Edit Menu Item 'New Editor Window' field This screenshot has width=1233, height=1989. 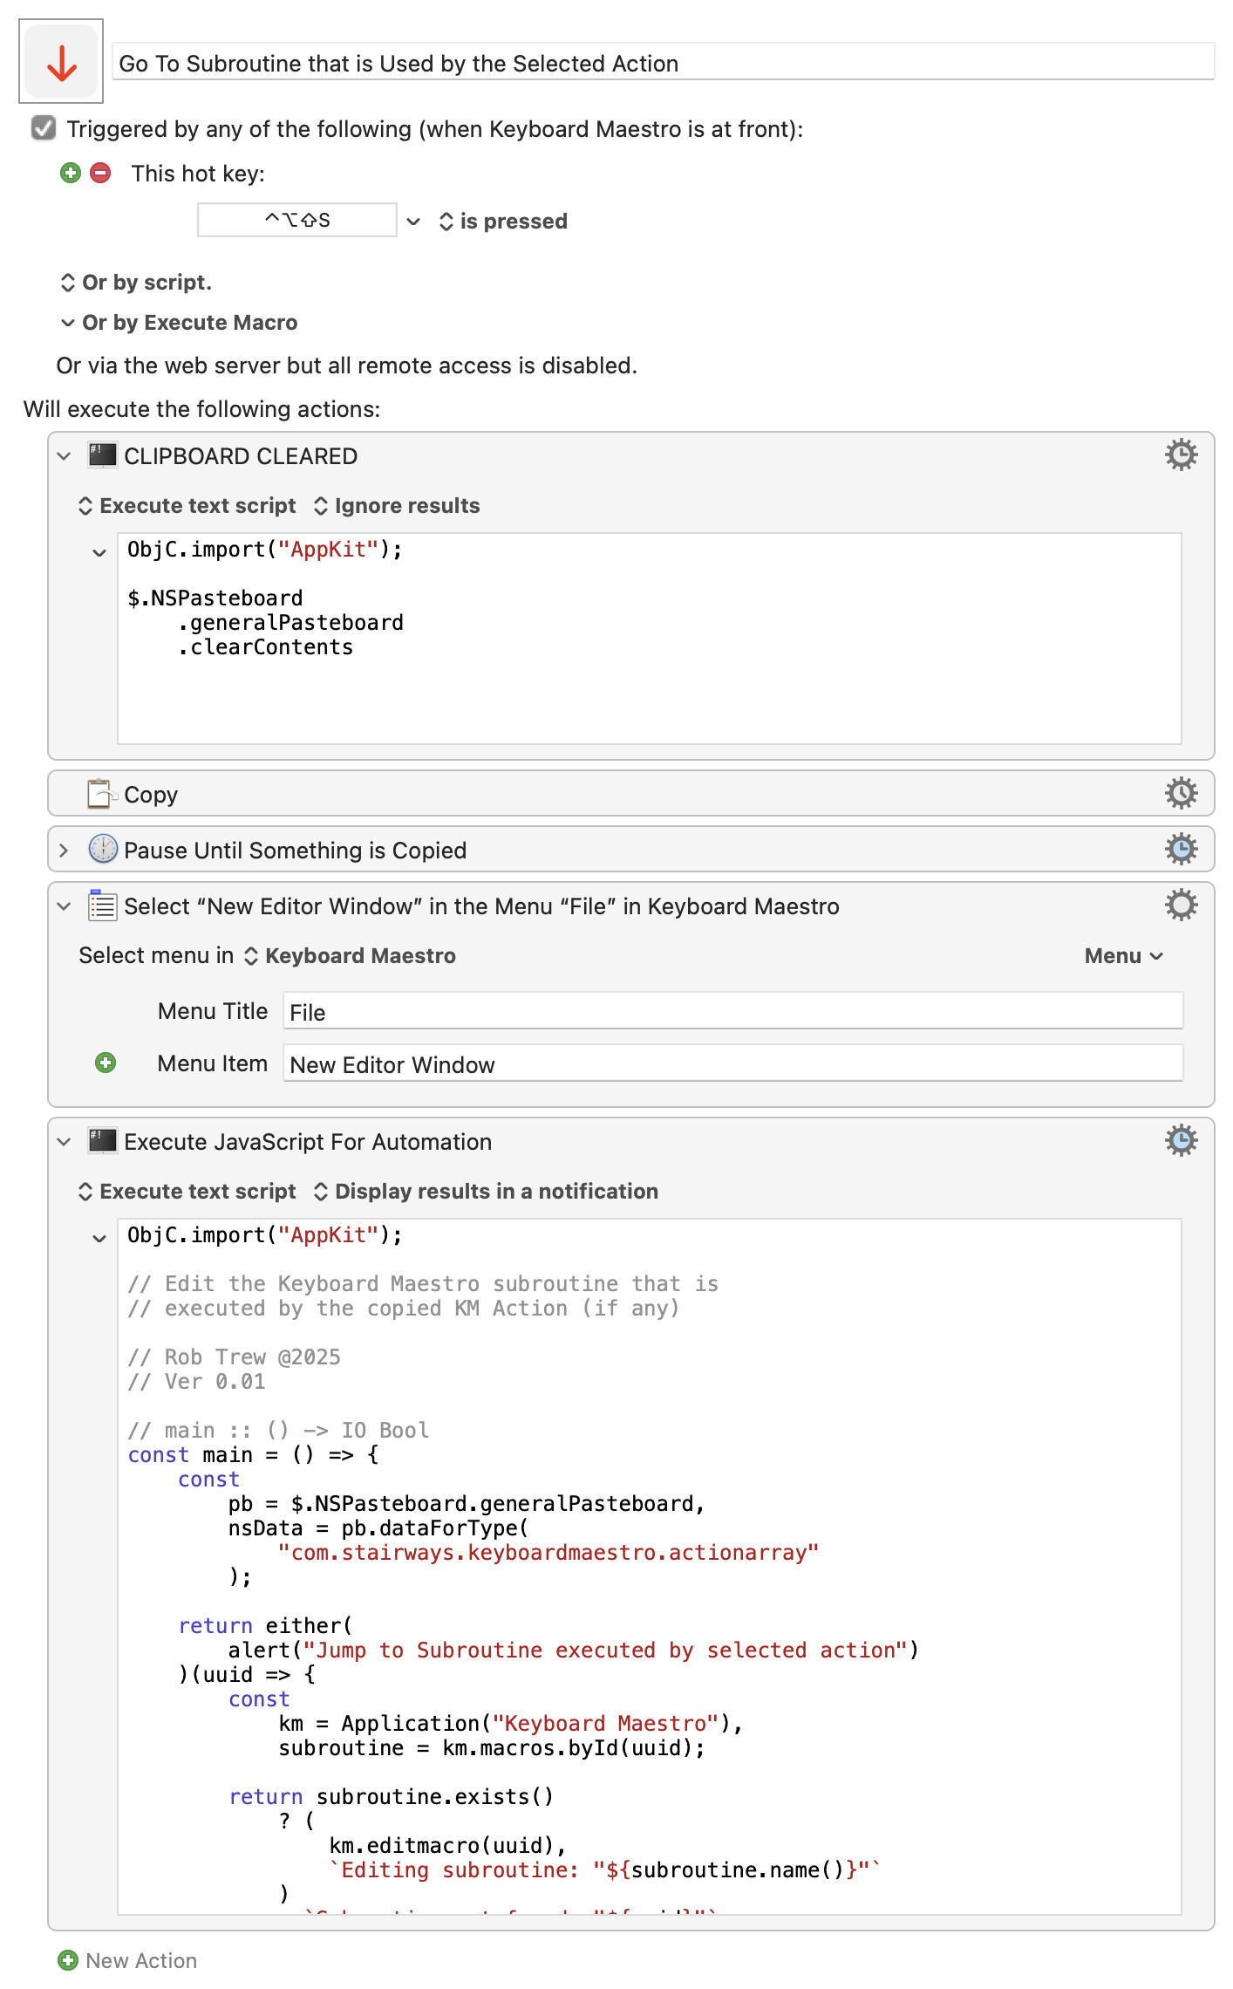coord(732,1064)
